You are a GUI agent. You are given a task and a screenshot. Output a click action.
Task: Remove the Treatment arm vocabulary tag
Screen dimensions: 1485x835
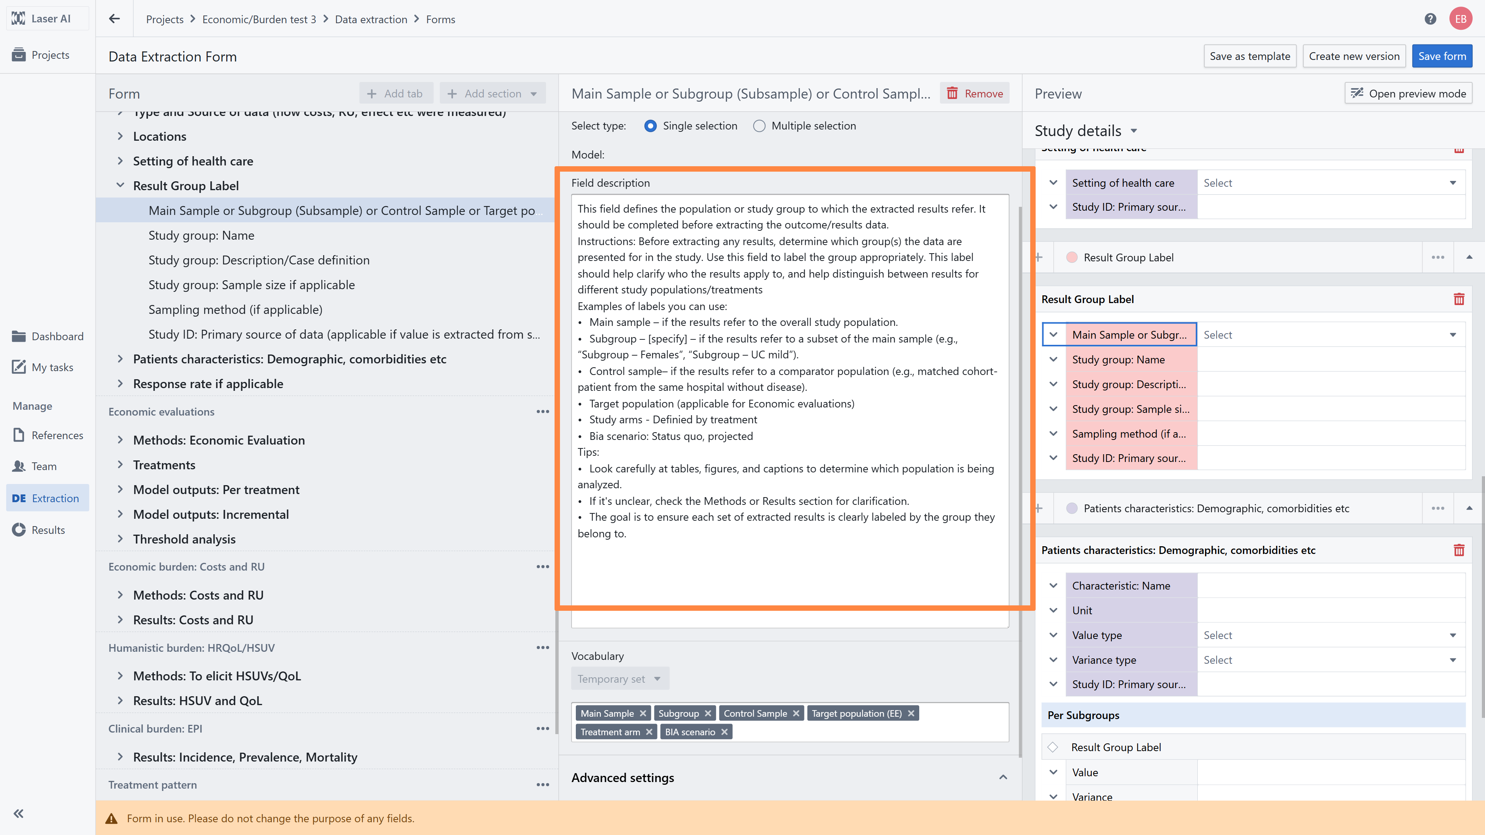pyautogui.click(x=649, y=732)
